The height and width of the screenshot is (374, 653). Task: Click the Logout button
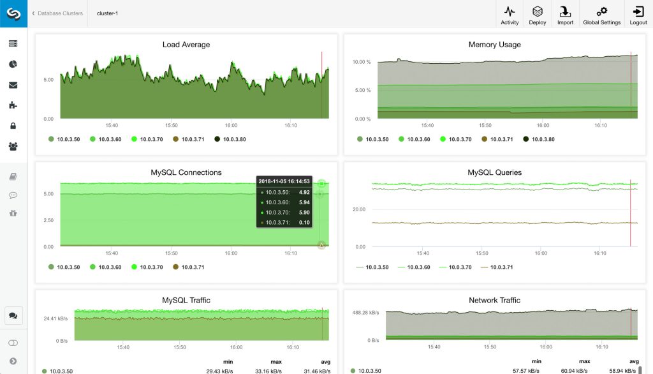click(638, 14)
